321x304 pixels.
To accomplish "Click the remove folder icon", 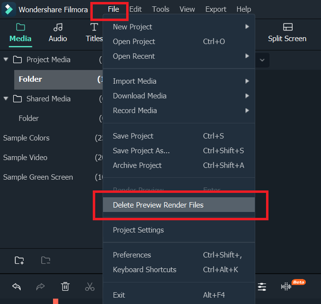I will click(46, 260).
